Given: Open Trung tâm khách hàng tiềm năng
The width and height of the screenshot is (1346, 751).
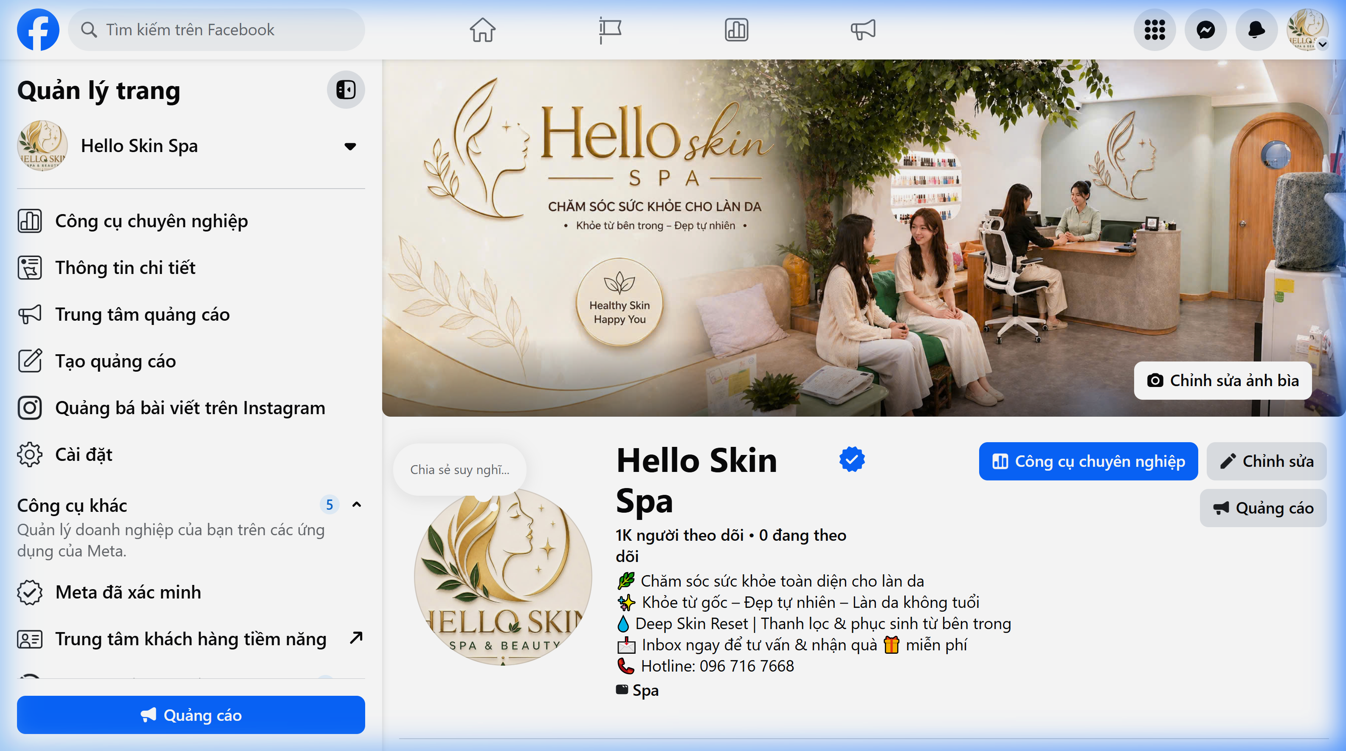Looking at the screenshot, I should tap(191, 639).
